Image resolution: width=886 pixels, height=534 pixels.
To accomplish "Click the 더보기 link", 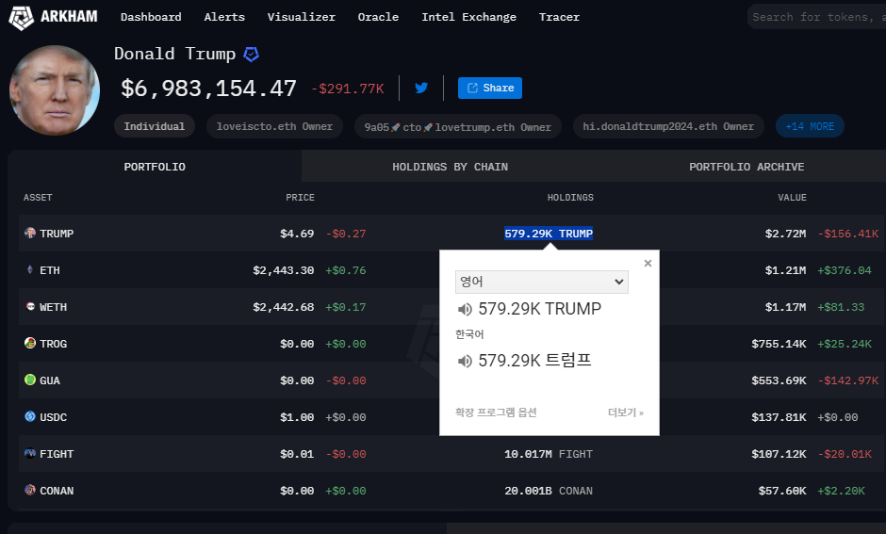I will pos(626,413).
